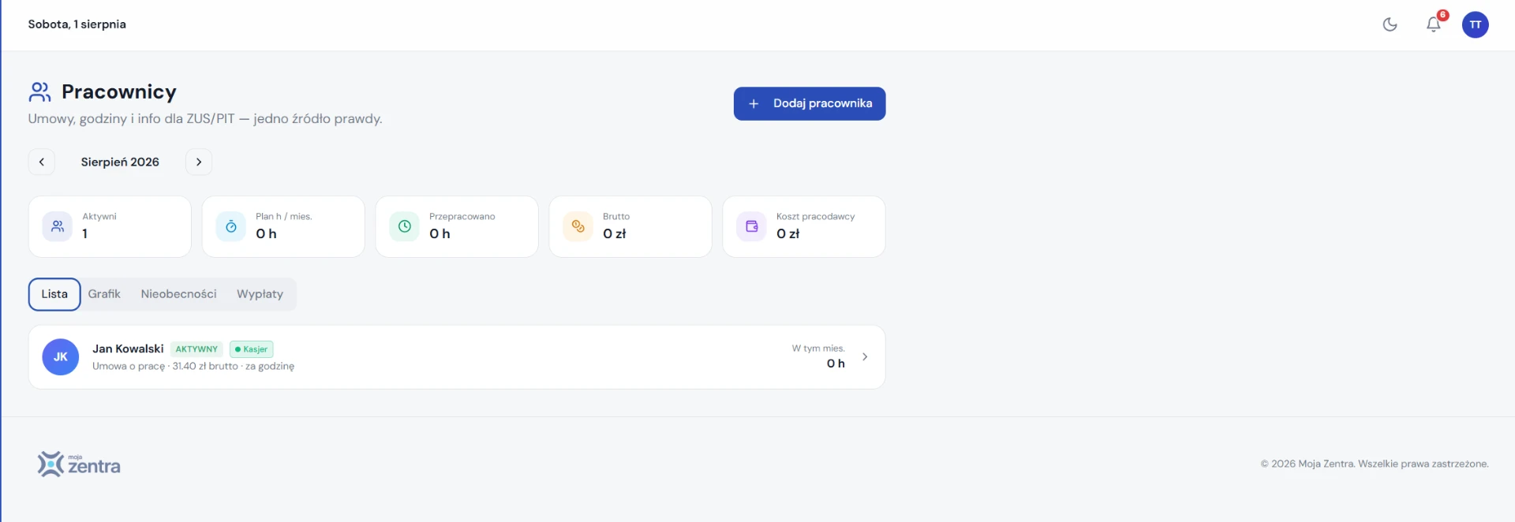
Task: Click the Brutto coins icon
Action: click(x=578, y=226)
